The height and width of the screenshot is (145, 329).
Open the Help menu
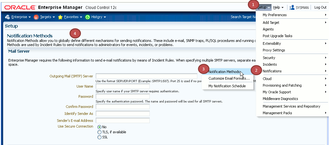pyautogui.click(x=278, y=7)
